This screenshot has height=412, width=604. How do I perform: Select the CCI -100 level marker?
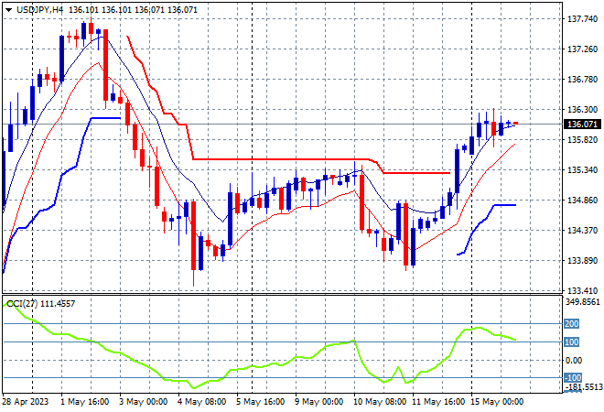572,378
